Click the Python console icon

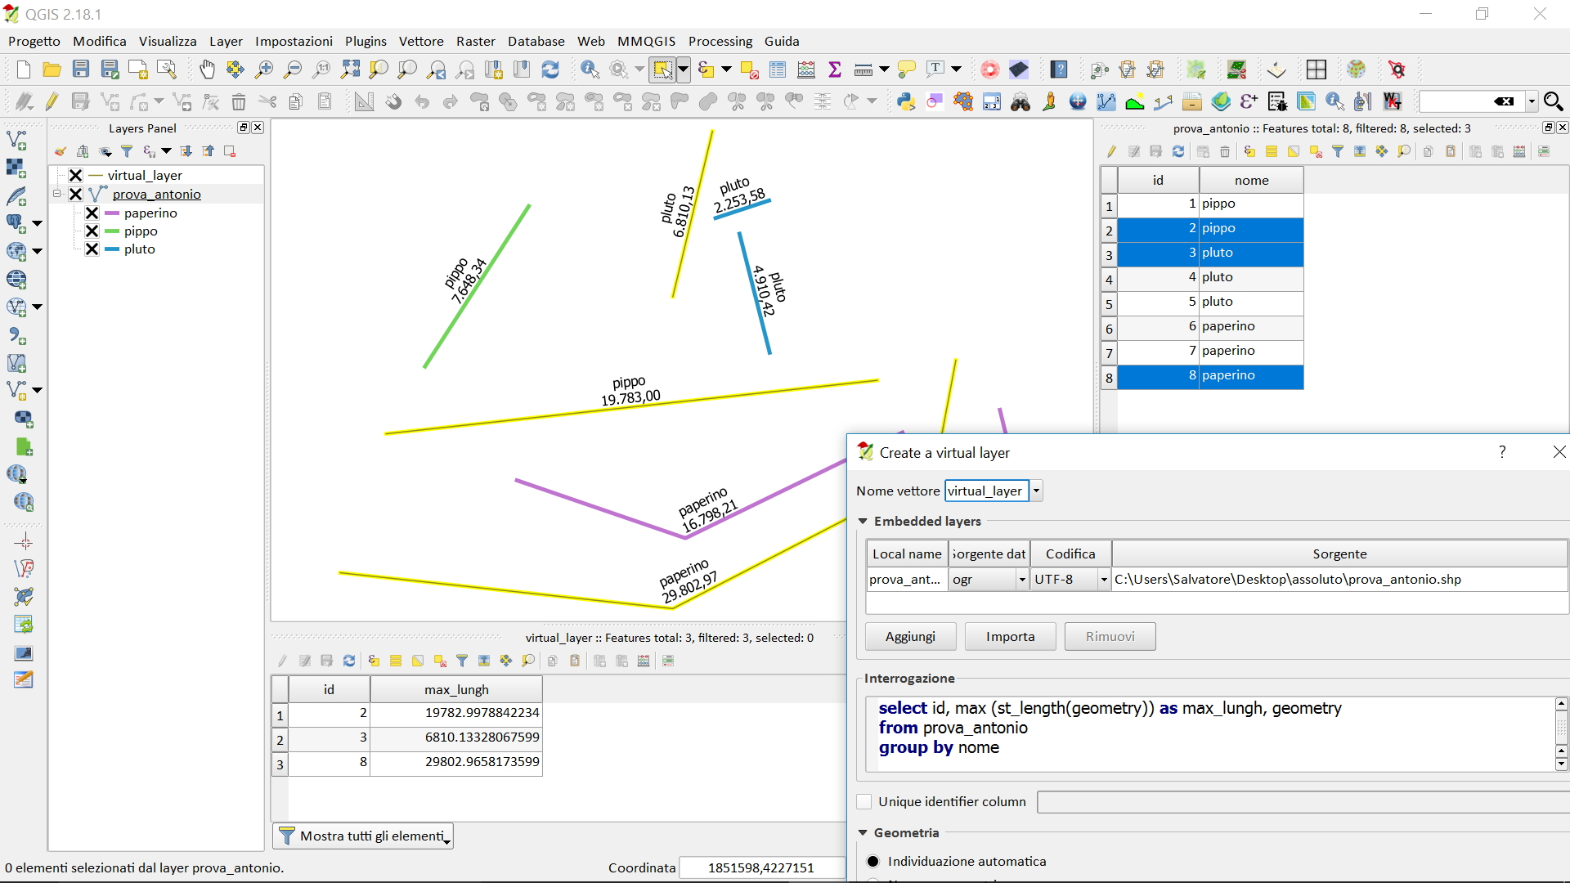coord(905,101)
